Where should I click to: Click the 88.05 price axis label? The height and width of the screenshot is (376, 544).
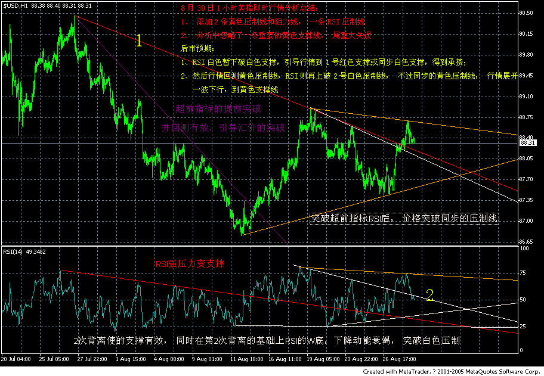pos(526,158)
